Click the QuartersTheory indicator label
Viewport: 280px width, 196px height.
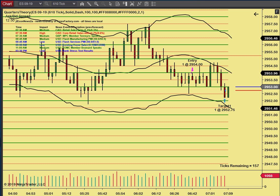[x=74, y=12]
